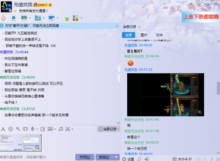Open the send options dropdown beside 发送

(116, 157)
